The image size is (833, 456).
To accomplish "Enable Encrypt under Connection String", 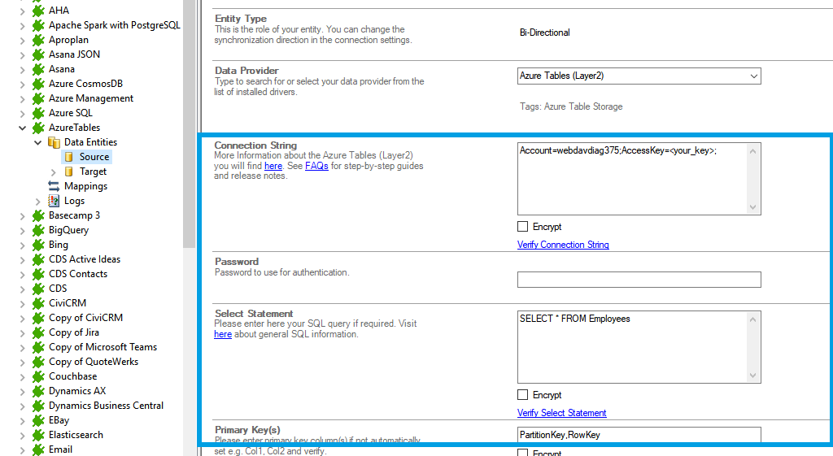I will [x=523, y=227].
